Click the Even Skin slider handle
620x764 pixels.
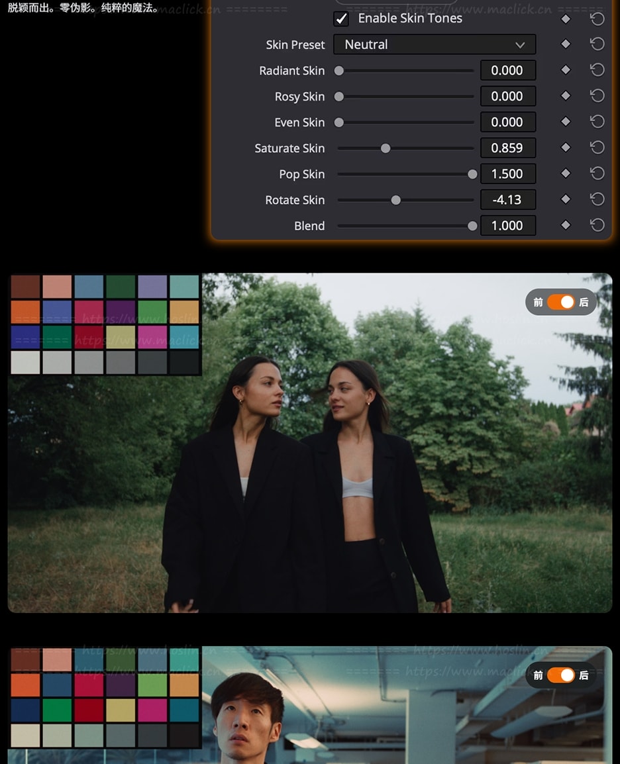[338, 122]
